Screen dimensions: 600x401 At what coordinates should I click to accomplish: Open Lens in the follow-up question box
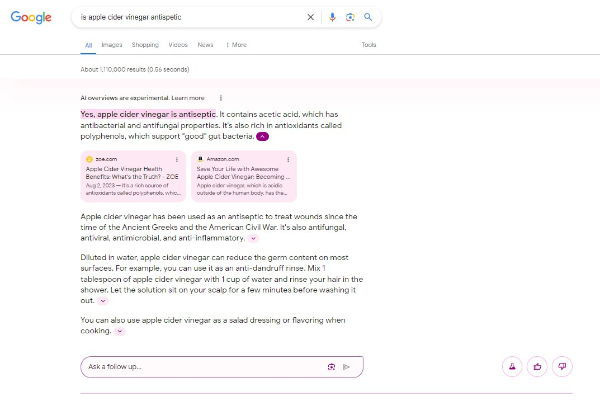[x=331, y=366]
